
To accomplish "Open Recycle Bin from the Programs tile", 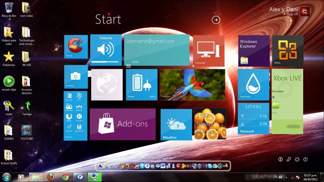I will (79, 128).
